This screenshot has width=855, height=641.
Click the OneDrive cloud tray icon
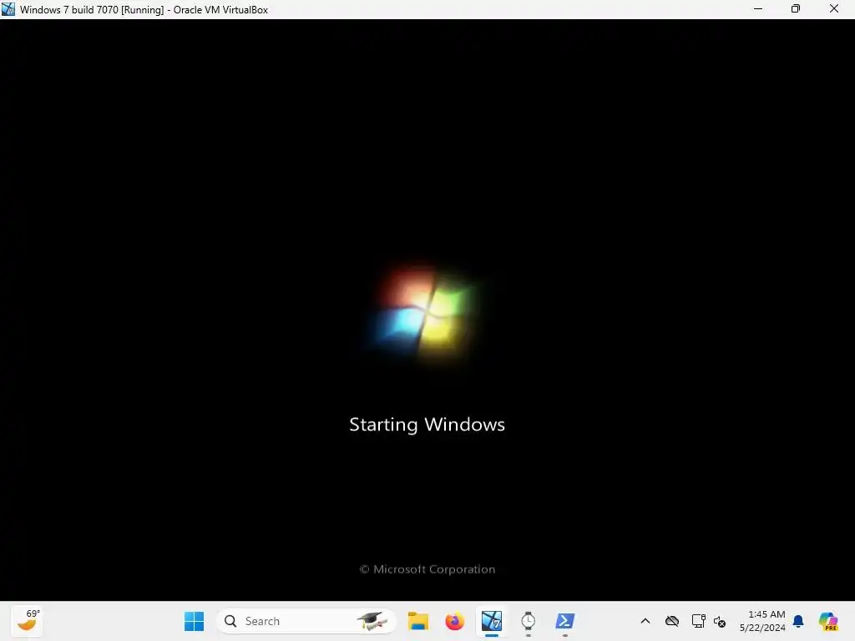point(672,621)
